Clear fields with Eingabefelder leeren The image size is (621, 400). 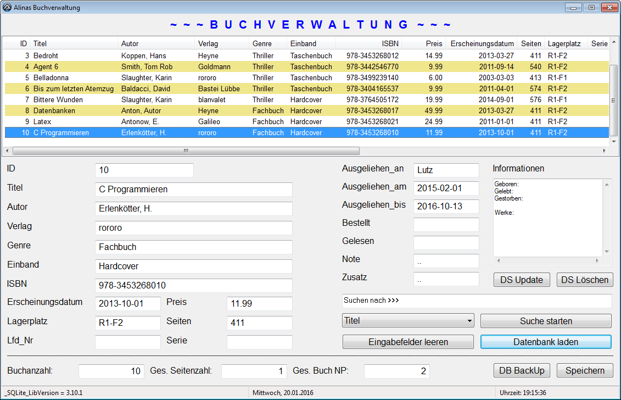pos(407,342)
